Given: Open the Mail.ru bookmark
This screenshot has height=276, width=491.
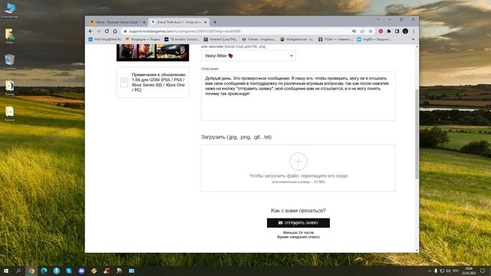Looking at the screenshot, I should pos(104,39).
